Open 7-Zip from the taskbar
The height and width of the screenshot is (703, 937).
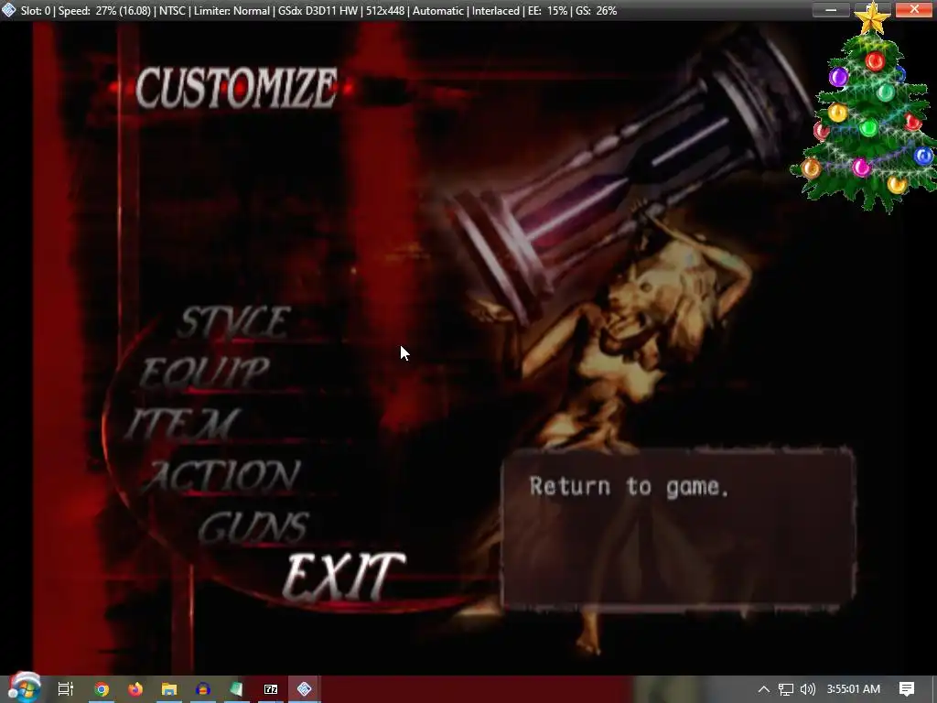[271, 689]
